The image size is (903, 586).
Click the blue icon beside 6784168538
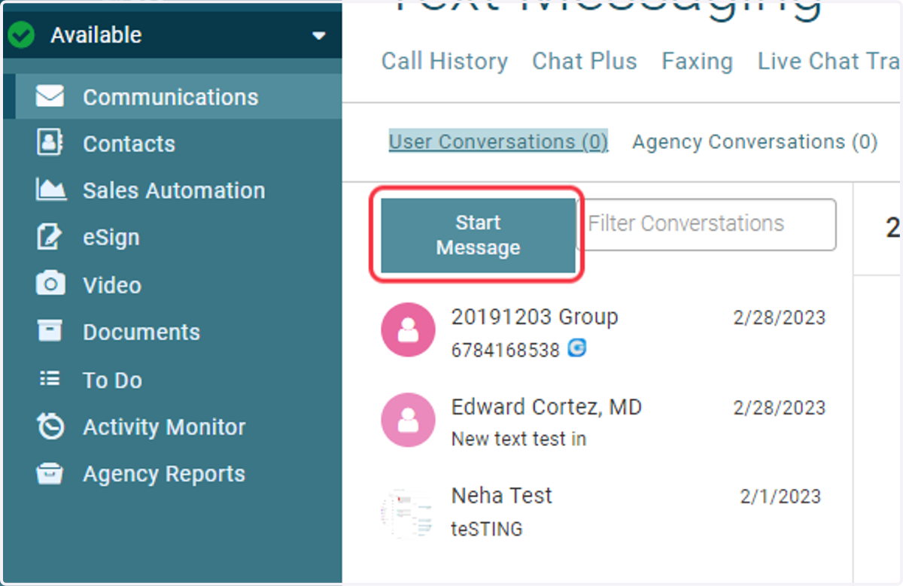click(x=576, y=348)
